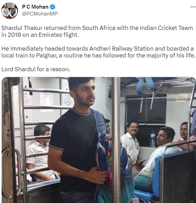The image size is (196, 203).
Task: Click the vertical steel pole in the photo
Action: (116, 140)
